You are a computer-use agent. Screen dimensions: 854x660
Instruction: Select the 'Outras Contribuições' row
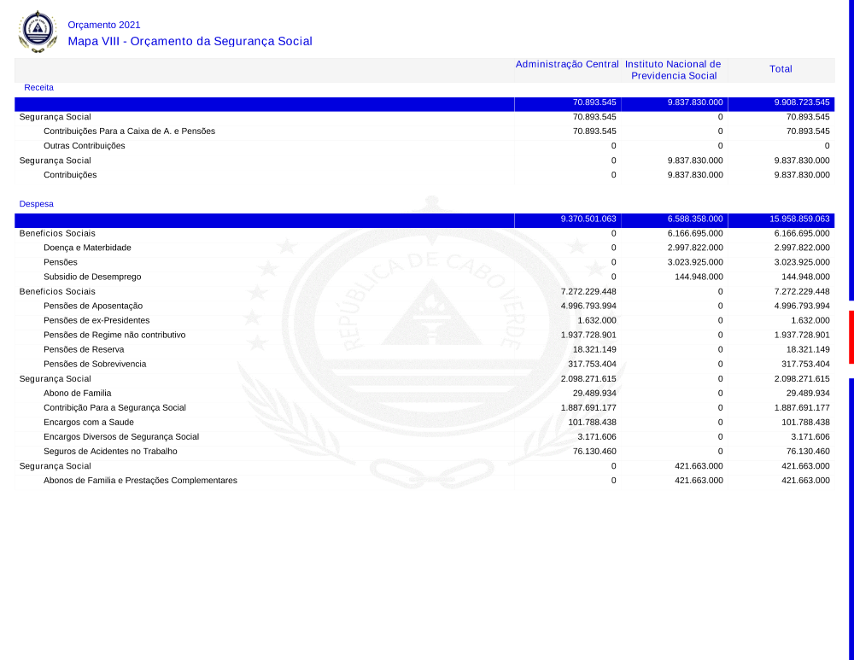coord(84,146)
